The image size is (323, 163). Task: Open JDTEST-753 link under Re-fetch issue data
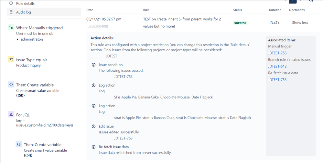[x=277, y=80]
